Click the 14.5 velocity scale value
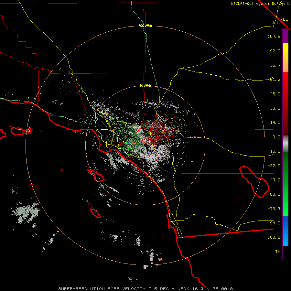Viewport: 291px width, 291px height. [275, 123]
